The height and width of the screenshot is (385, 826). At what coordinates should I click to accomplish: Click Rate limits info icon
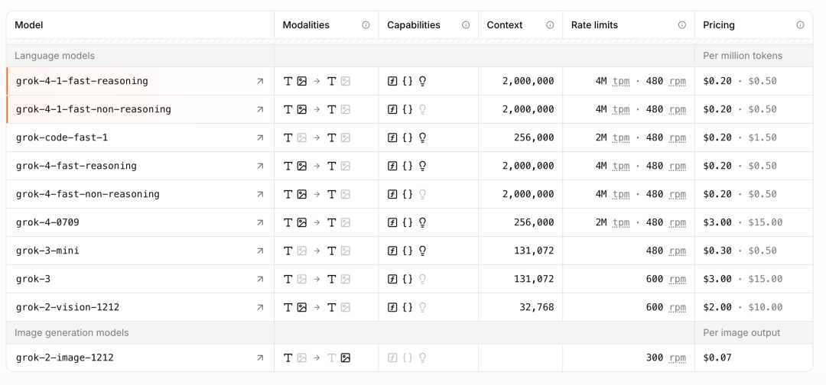point(681,25)
